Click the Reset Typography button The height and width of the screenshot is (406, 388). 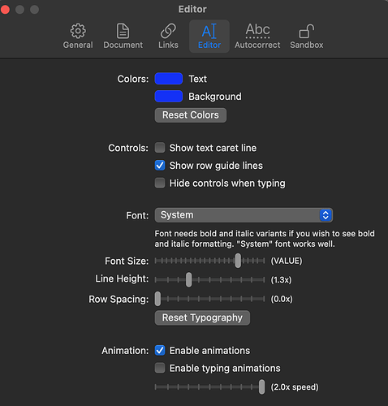click(x=202, y=317)
